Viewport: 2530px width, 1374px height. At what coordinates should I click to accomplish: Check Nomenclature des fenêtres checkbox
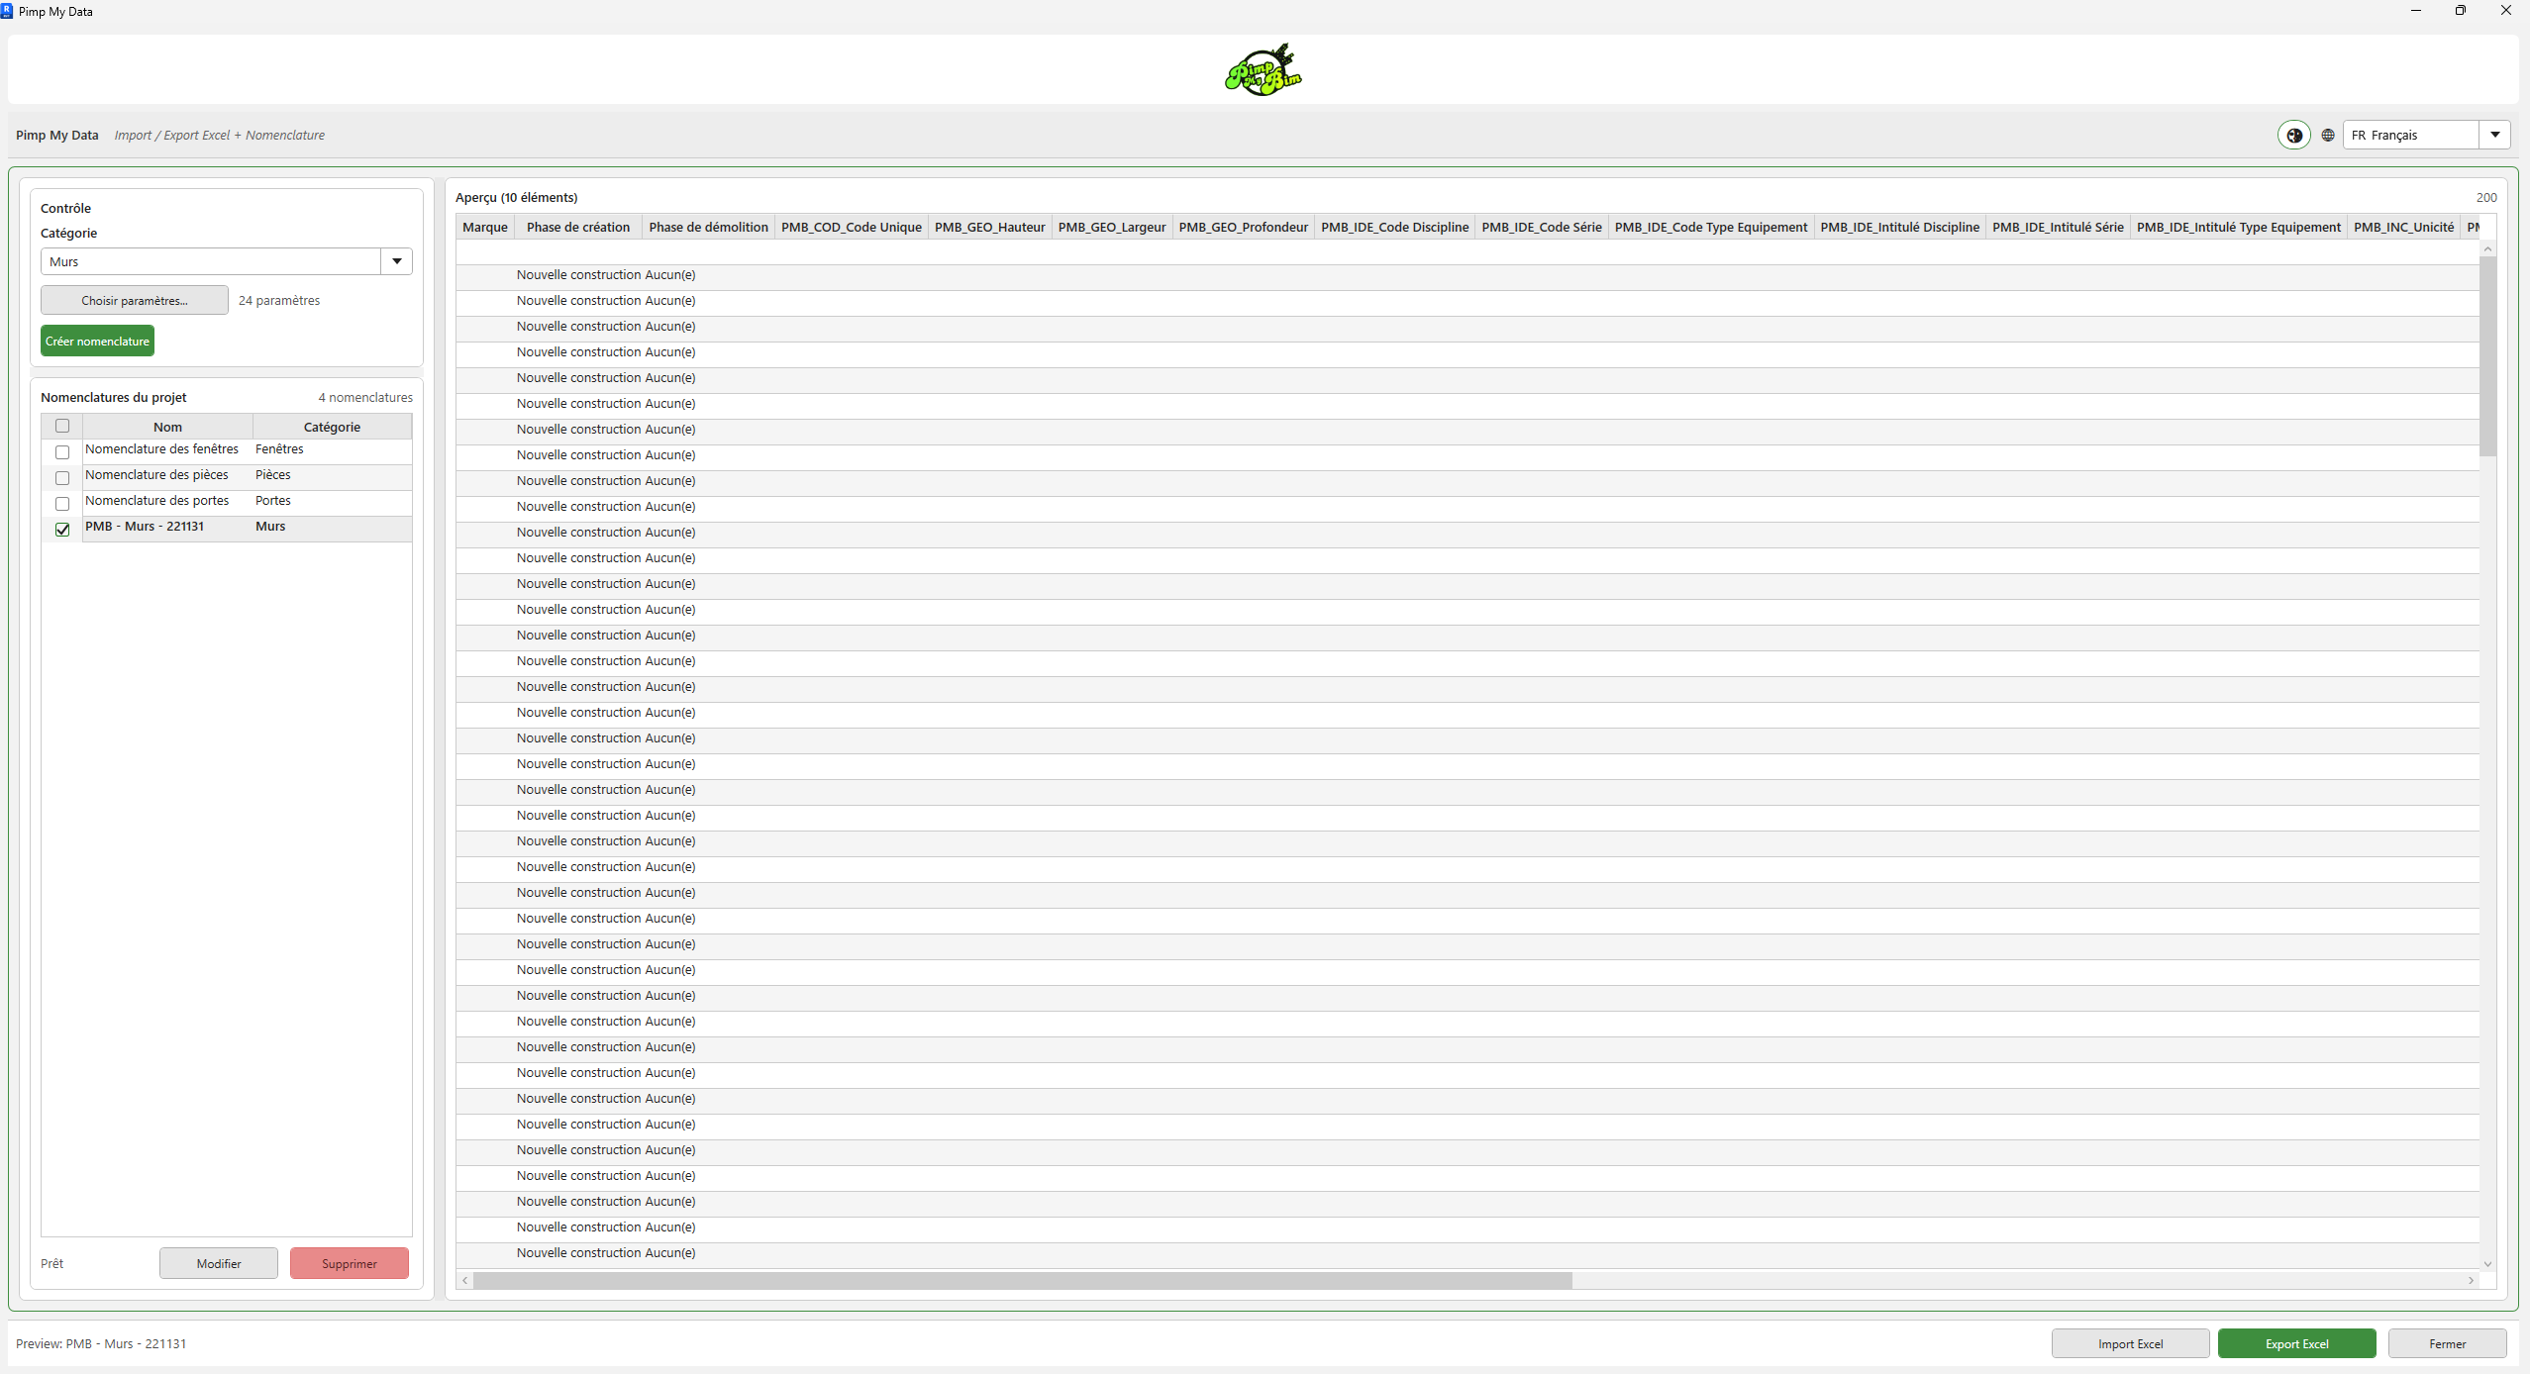click(62, 452)
